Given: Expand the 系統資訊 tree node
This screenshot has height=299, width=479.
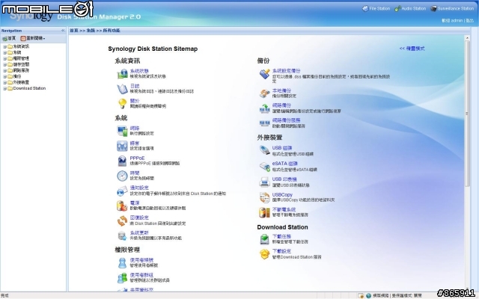Looking at the screenshot, I should point(4,46).
